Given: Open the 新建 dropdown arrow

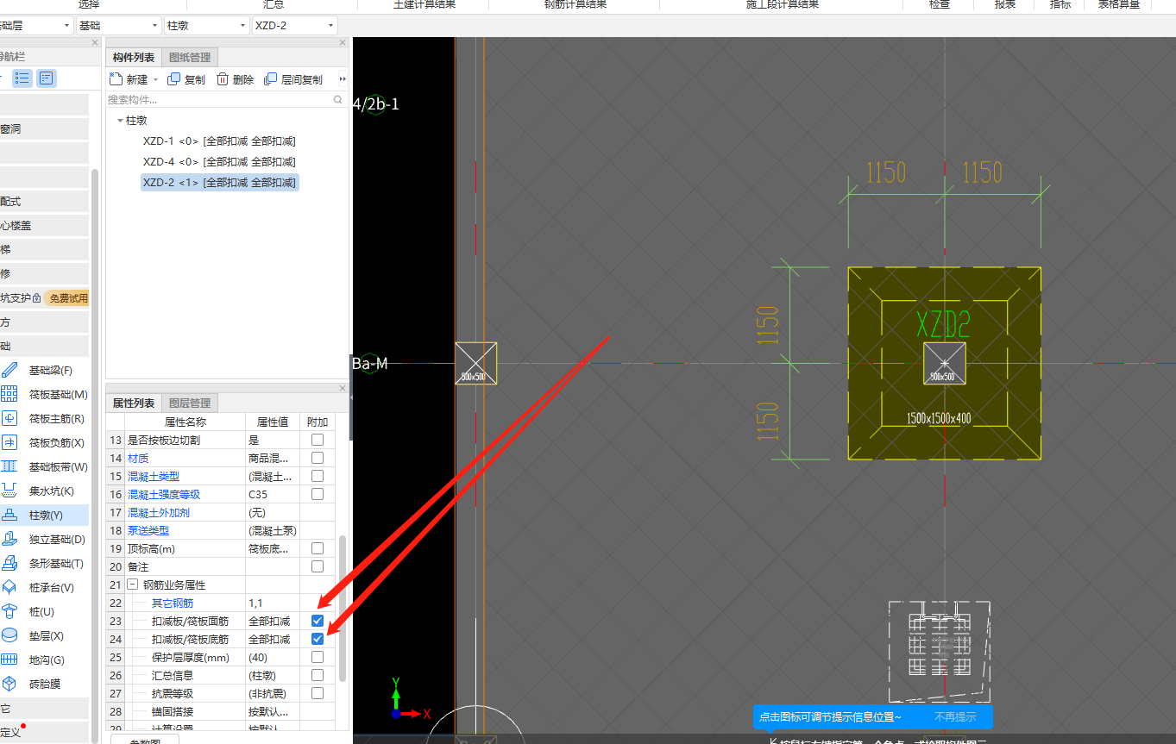Looking at the screenshot, I should 156,79.
